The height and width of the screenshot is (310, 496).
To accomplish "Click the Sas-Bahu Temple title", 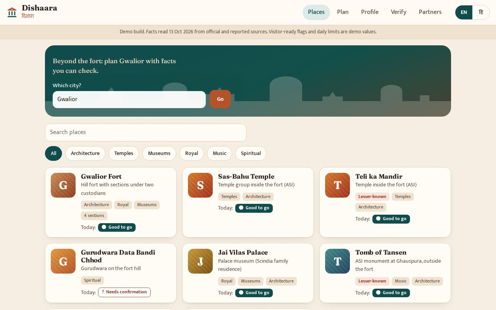I will click(246, 177).
